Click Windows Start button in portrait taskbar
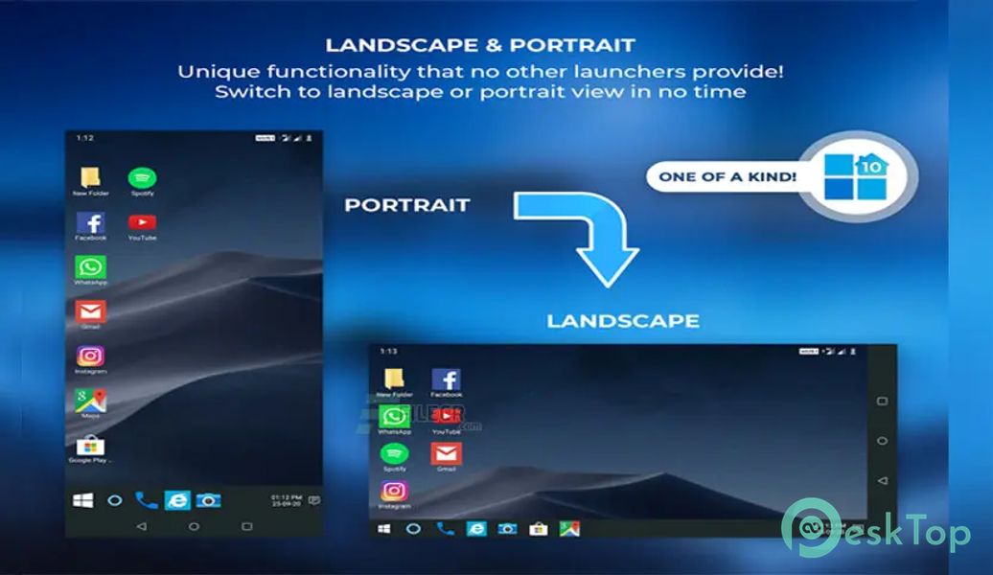993x575 pixels. tap(83, 501)
